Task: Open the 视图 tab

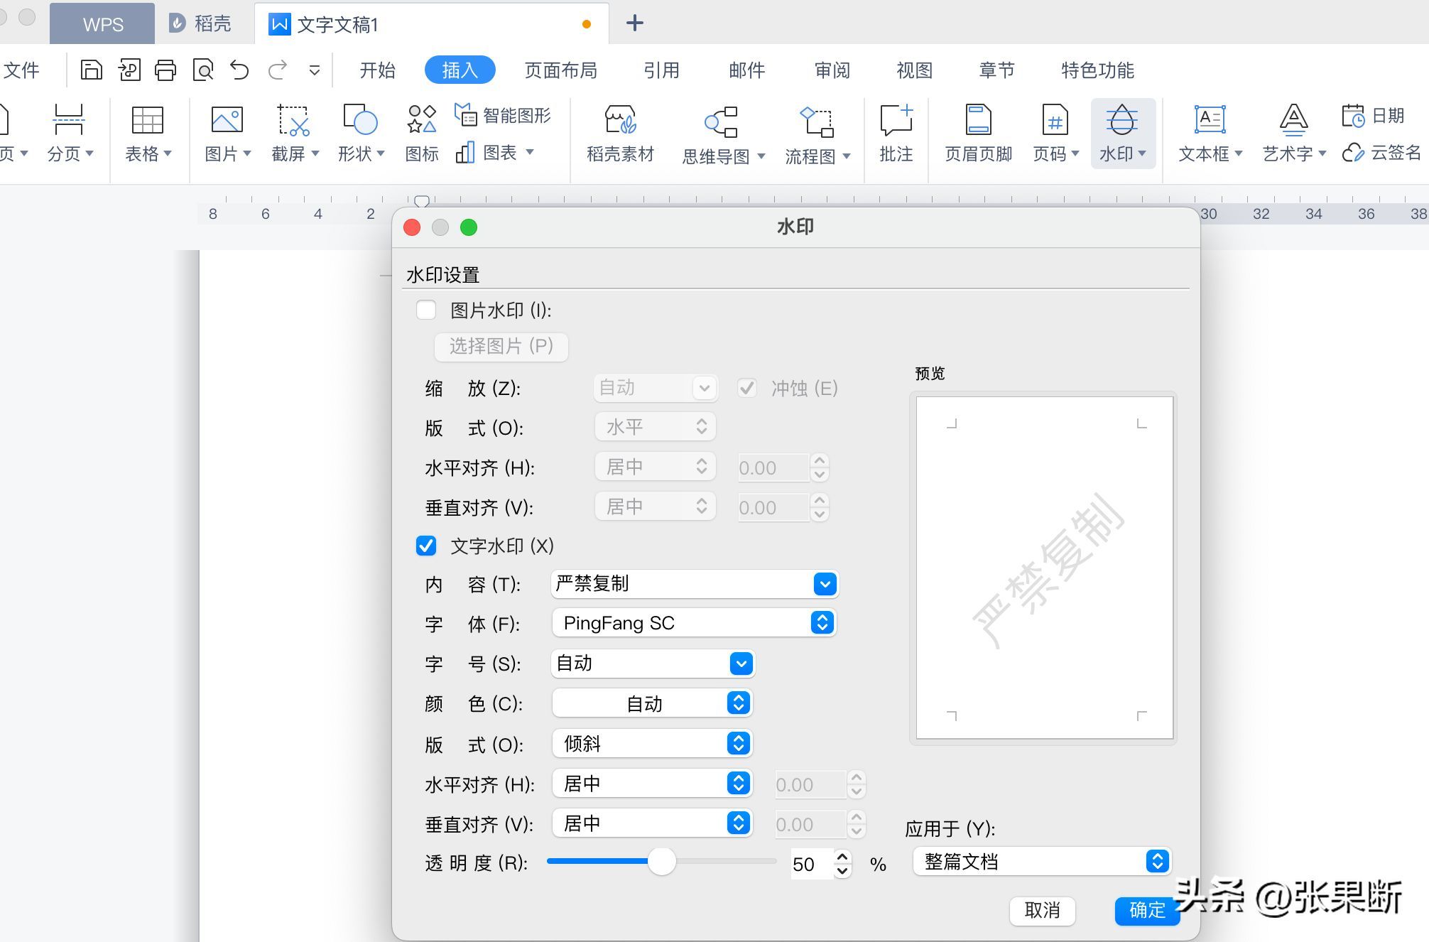Action: [x=914, y=70]
